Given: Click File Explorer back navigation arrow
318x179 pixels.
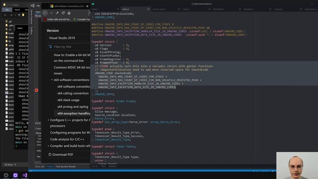Looking at the screenshot, I should pyautogui.click(x=5, y=15).
